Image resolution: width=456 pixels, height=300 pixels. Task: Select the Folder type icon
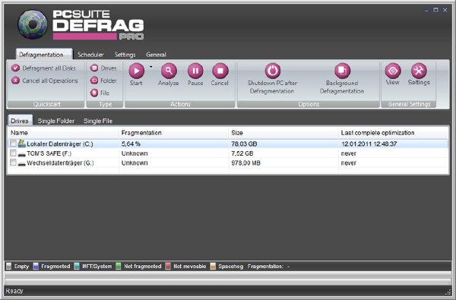point(94,81)
